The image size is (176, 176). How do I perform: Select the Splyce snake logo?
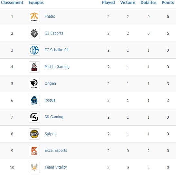pyautogui.click(x=34, y=134)
